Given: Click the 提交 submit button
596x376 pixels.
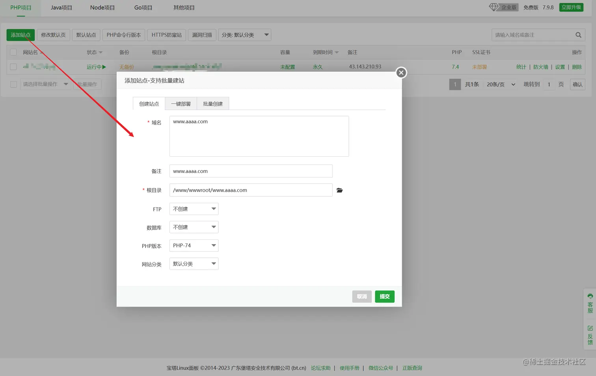Looking at the screenshot, I should (385, 296).
